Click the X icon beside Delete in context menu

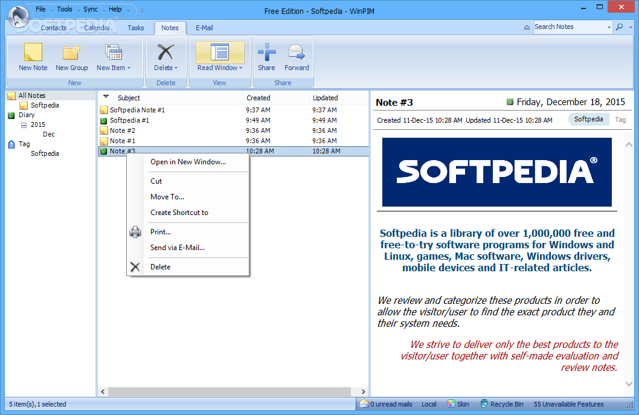click(x=135, y=267)
